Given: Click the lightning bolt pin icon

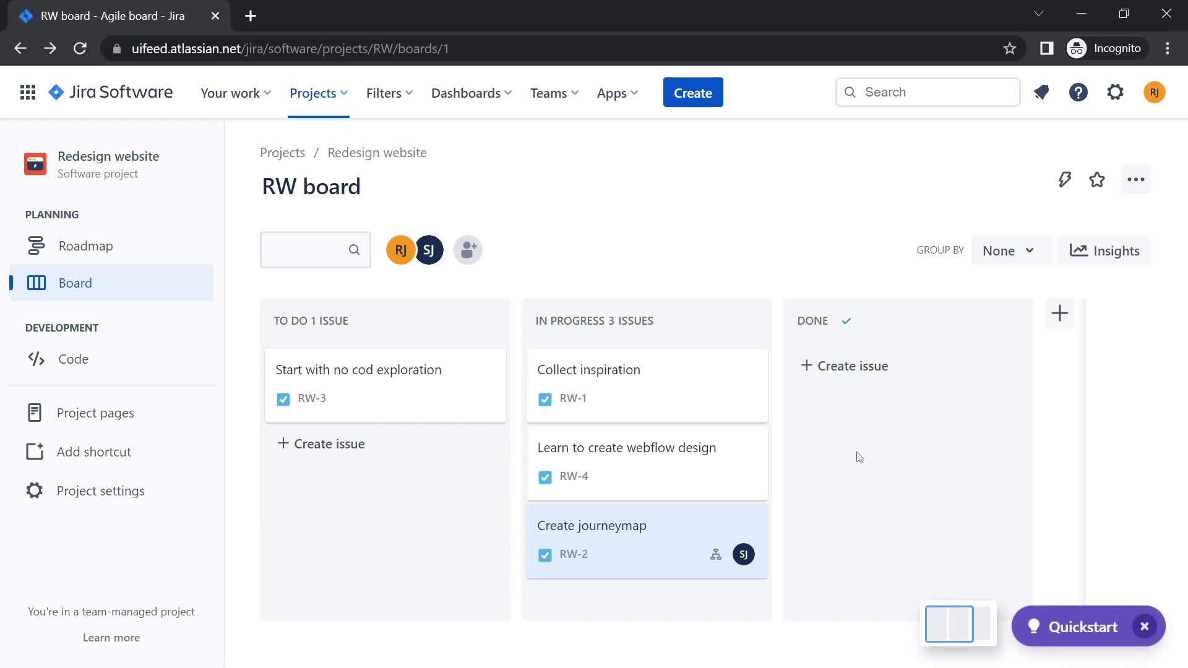Looking at the screenshot, I should click(x=1064, y=179).
